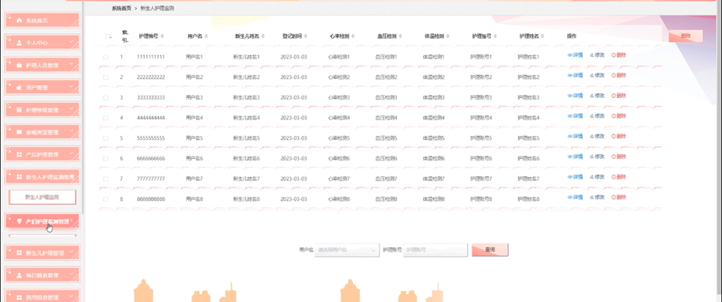Expand 新生儿护理管理 sidebar chevron
722x302 pixels.
tap(71, 252)
